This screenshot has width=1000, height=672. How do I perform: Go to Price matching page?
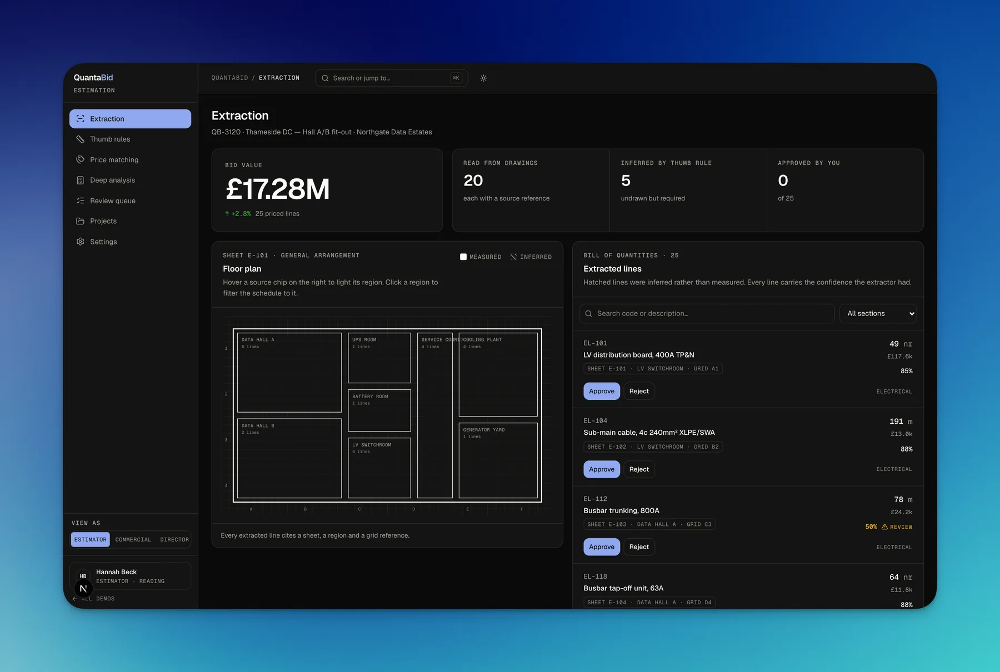tap(130, 160)
